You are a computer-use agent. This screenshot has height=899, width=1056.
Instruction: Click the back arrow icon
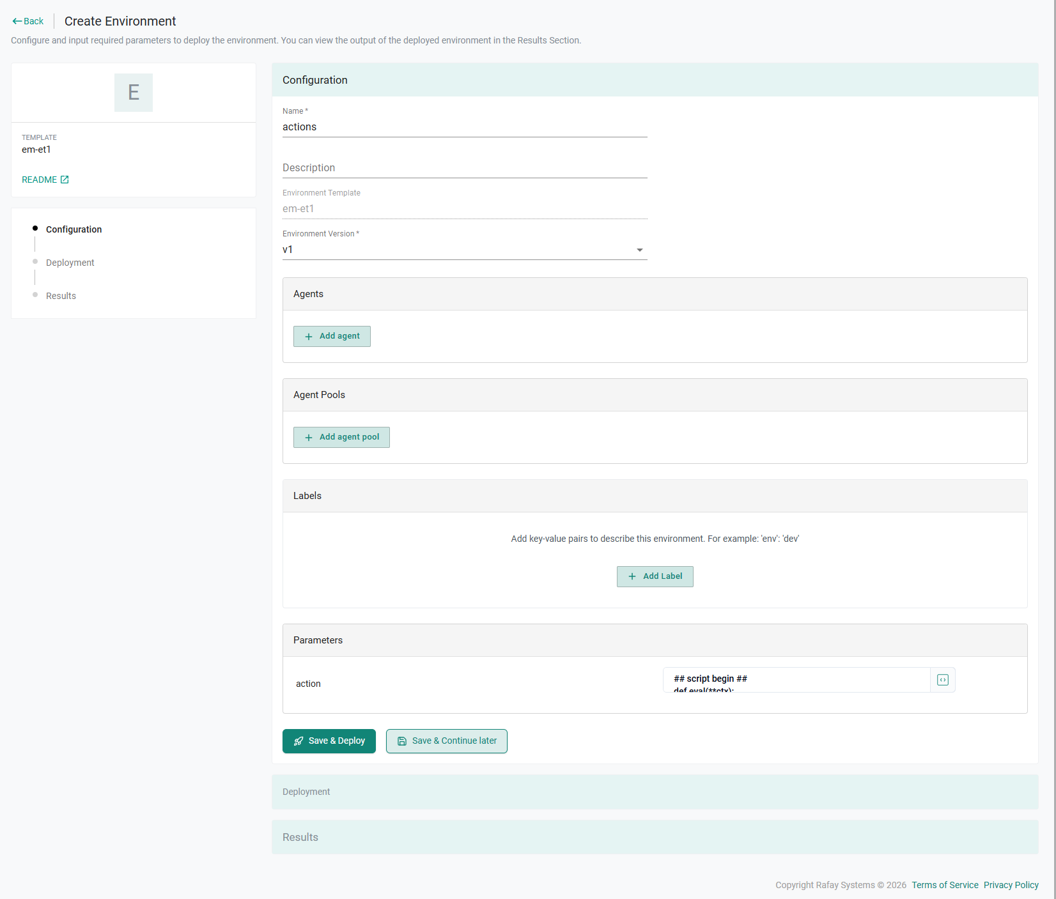pyautogui.click(x=17, y=21)
